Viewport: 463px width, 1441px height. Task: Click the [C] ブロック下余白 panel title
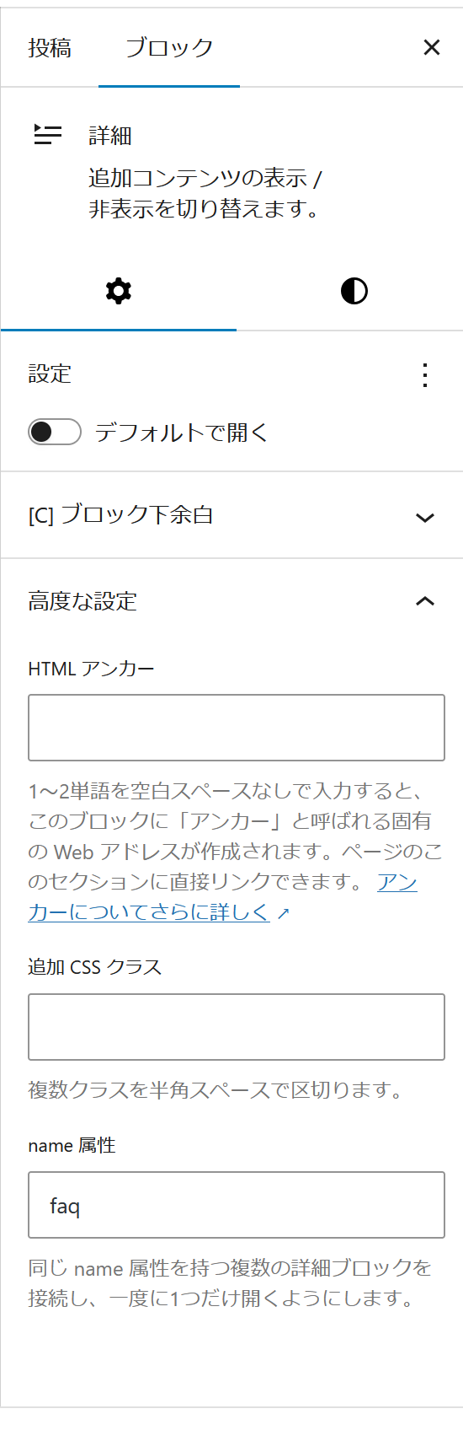pos(120,515)
